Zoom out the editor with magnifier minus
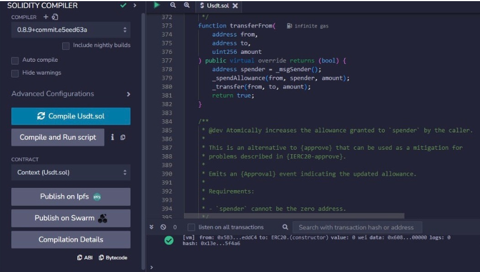 [173, 5]
